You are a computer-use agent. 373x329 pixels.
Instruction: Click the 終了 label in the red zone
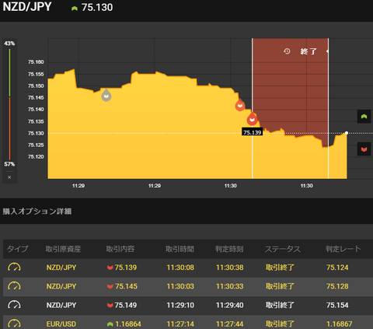[309, 51]
